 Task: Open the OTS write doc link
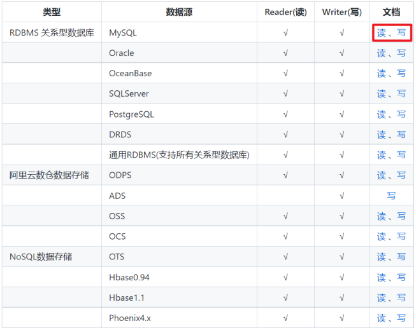coord(401,257)
